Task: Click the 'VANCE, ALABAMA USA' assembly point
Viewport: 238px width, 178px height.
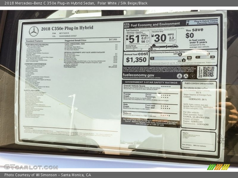Action: 196,117
